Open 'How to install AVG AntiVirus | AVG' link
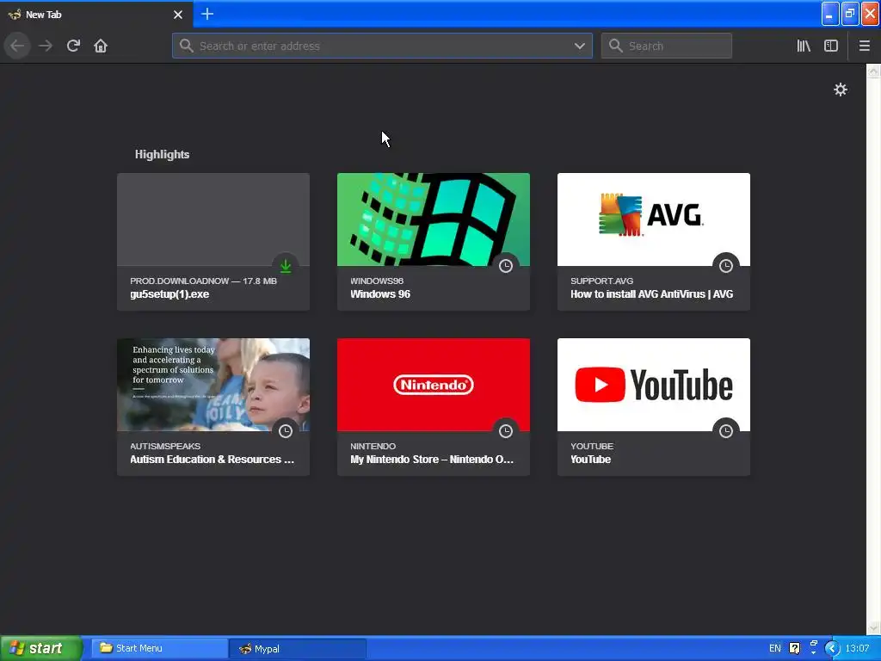Screen dimensions: 881x661 [652, 294]
